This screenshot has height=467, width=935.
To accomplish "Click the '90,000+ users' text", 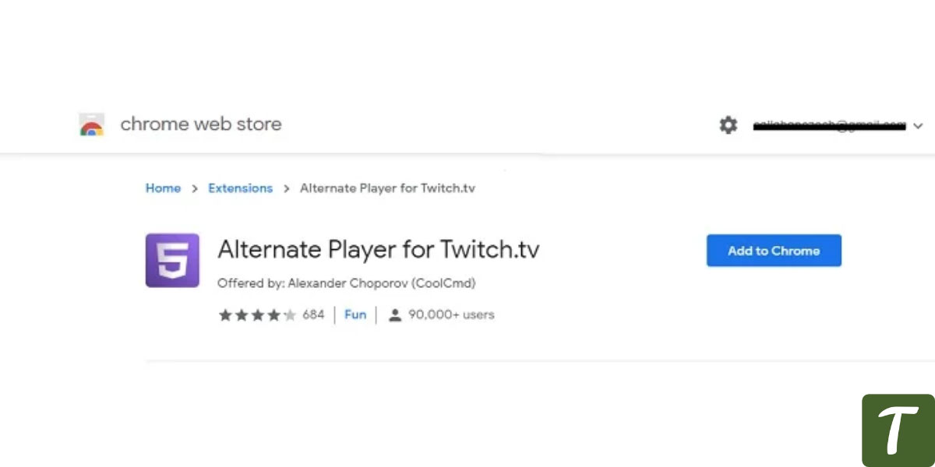I will click(x=451, y=315).
